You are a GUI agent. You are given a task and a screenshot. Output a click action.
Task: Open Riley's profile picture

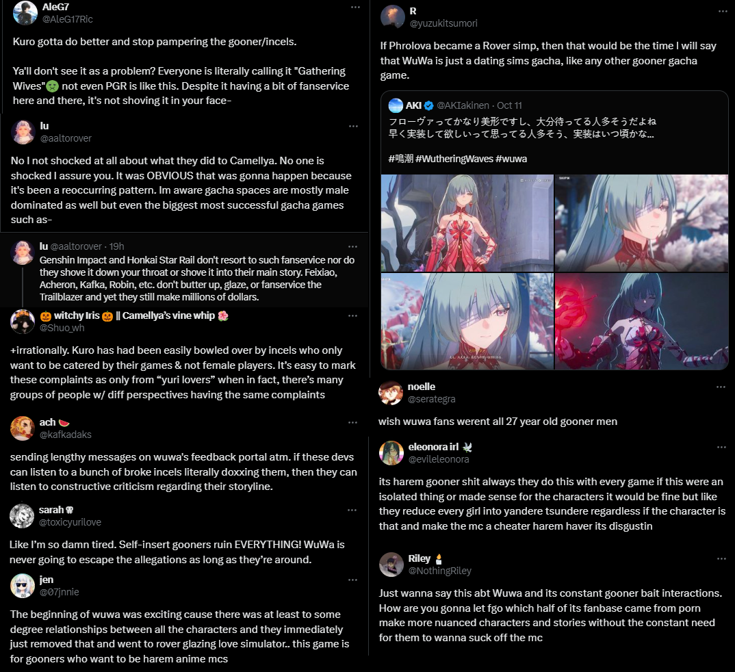pos(391,564)
